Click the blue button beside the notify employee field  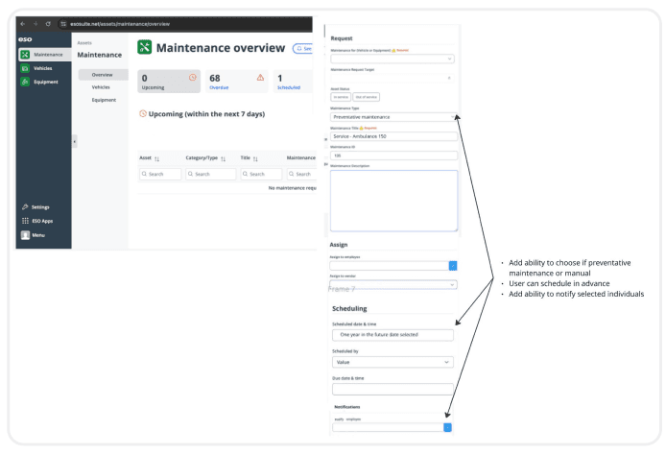point(447,427)
